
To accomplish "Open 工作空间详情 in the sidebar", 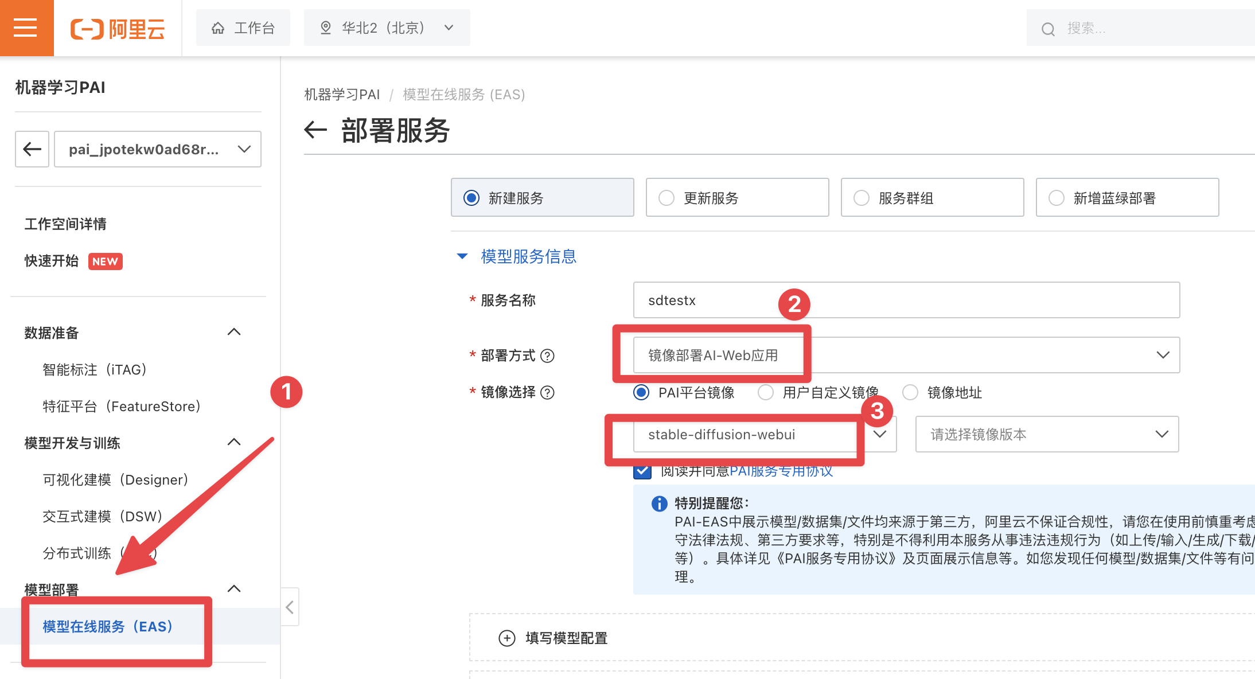I will [65, 224].
